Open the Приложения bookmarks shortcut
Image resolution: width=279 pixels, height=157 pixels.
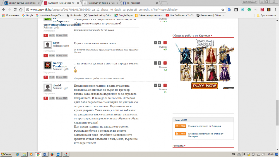coord(11,15)
